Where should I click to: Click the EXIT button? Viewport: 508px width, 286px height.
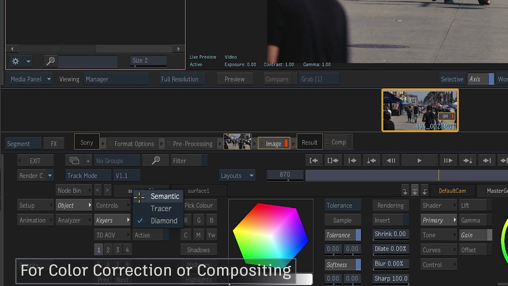(x=35, y=161)
